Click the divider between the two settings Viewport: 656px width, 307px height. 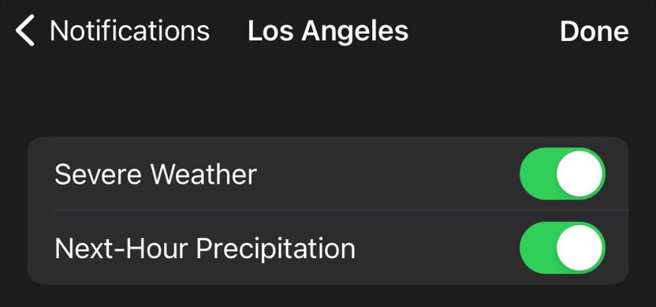click(341, 210)
